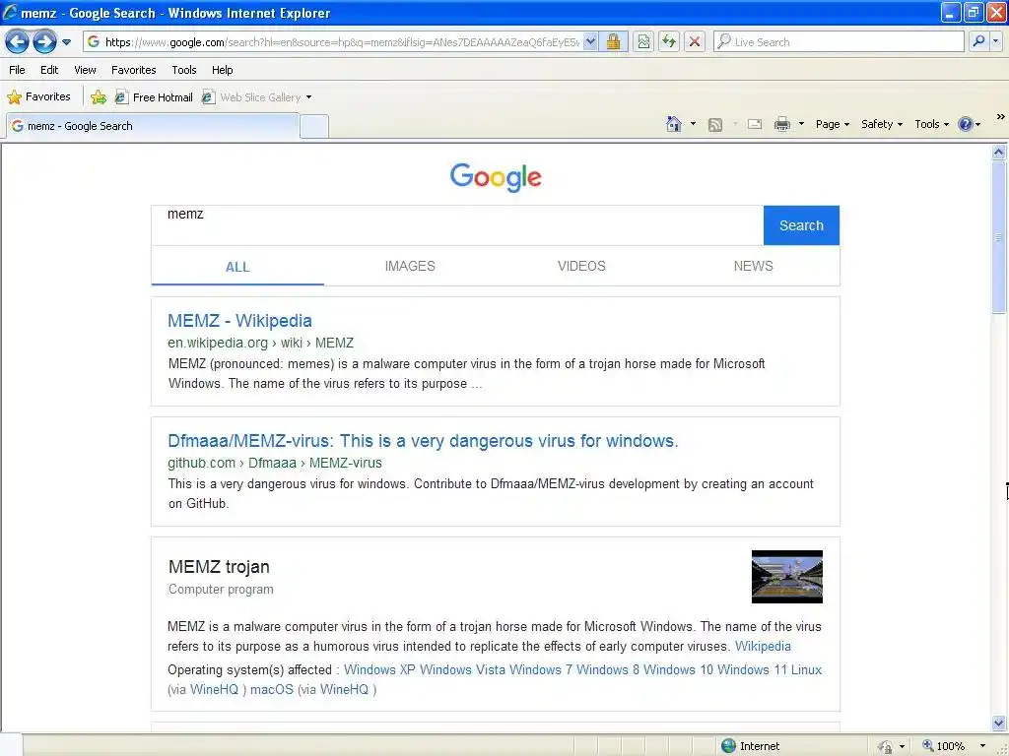Click the scrollbar down arrow
Image resolution: width=1009 pixels, height=756 pixels.
[998, 723]
